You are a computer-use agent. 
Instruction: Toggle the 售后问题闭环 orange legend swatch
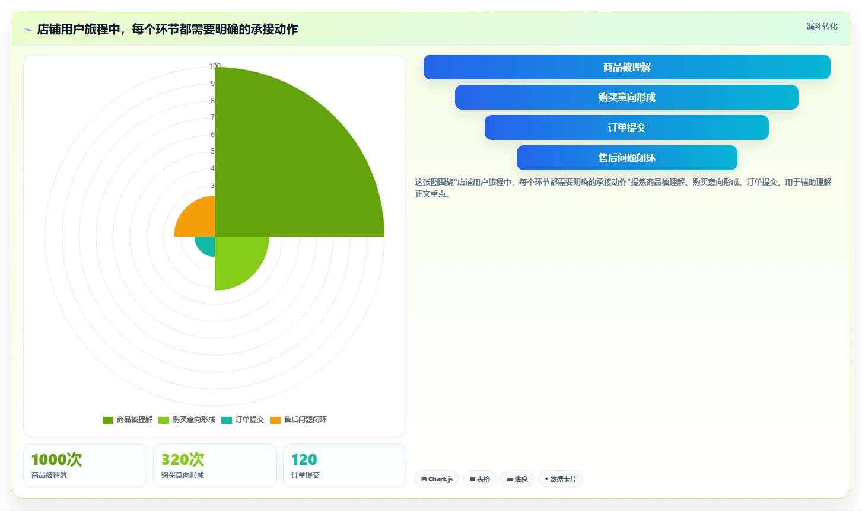pos(275,420)
